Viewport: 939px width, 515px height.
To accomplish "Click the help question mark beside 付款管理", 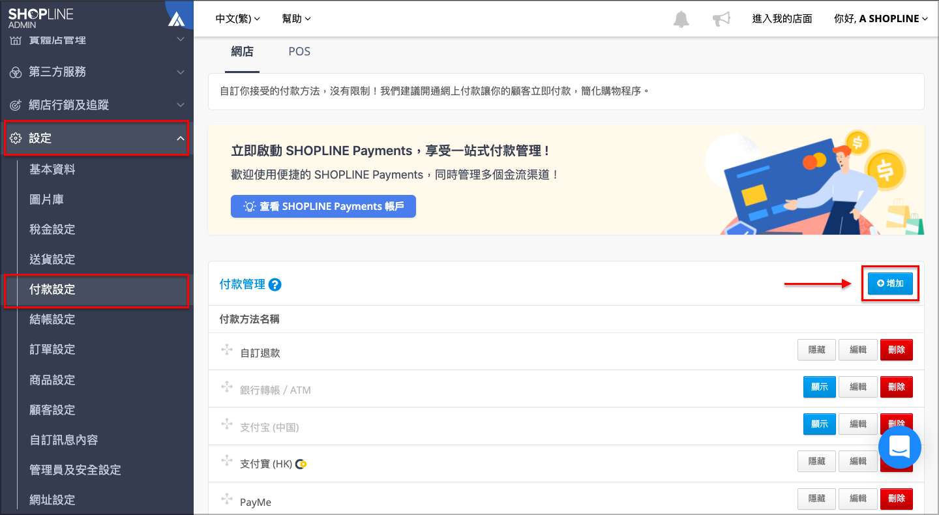I will pos(275,284).
